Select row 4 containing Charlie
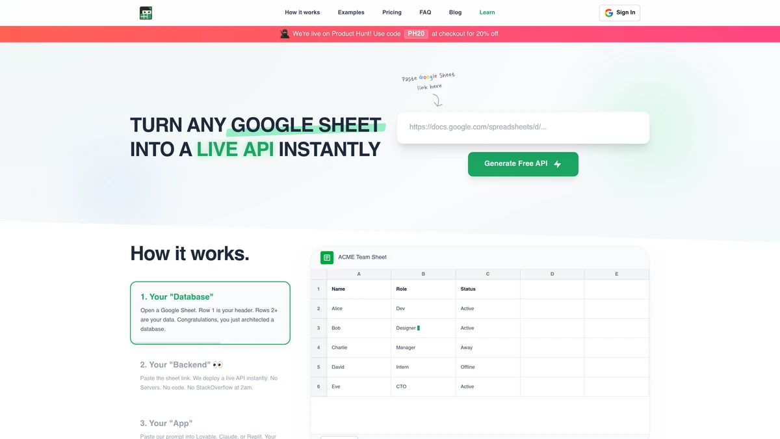This screenshot has width=780, height=439. click(x=318, y=347)
